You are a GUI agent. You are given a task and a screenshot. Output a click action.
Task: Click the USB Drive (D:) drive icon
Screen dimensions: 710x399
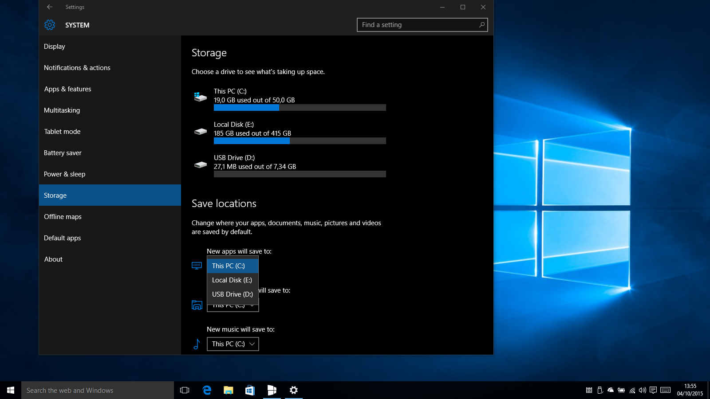point(201,164)
